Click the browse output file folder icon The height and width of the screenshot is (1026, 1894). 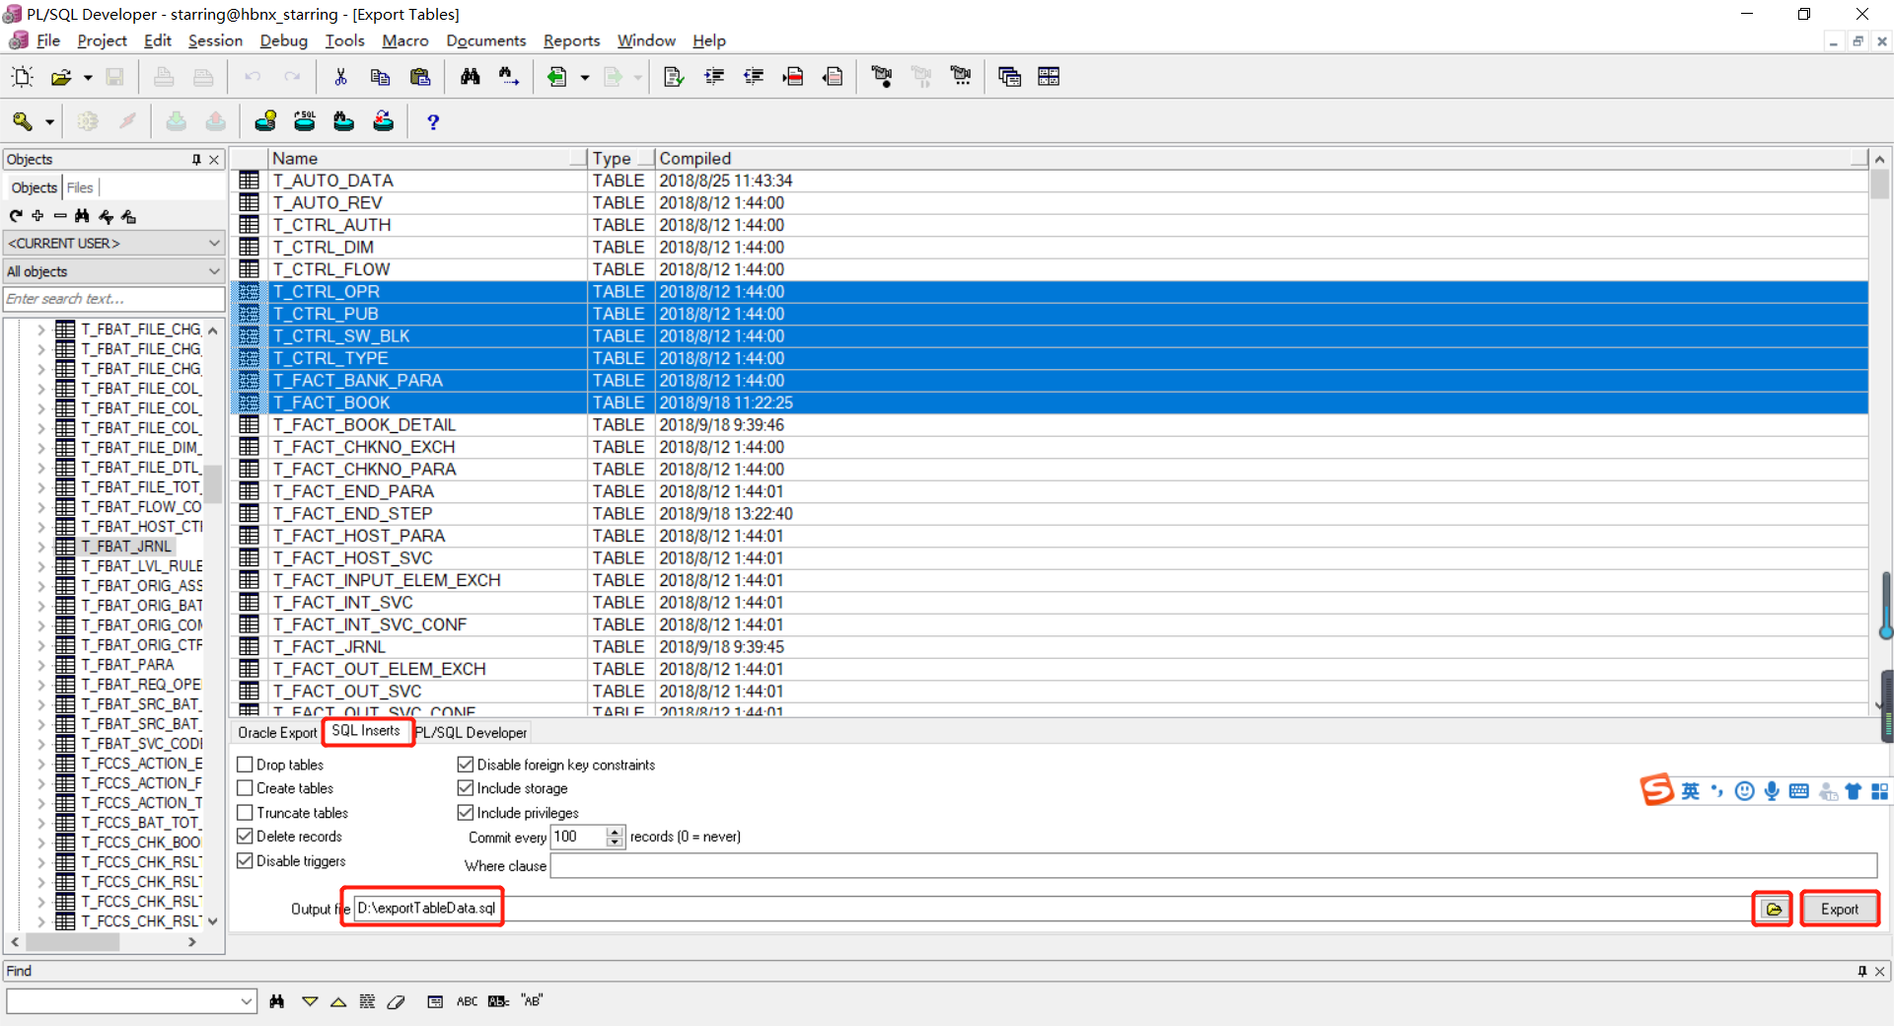[x=1773, y=909]
